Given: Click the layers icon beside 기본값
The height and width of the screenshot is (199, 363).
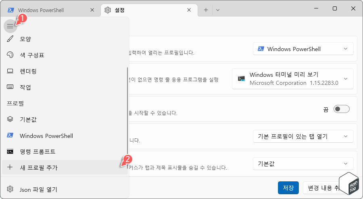Looking at the screenshot, I should (x=10, y=119).
